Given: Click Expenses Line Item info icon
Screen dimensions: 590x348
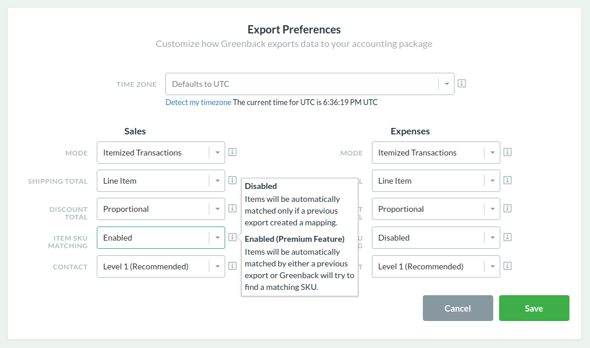Looking at the screenshot, I should pos(507,180).
